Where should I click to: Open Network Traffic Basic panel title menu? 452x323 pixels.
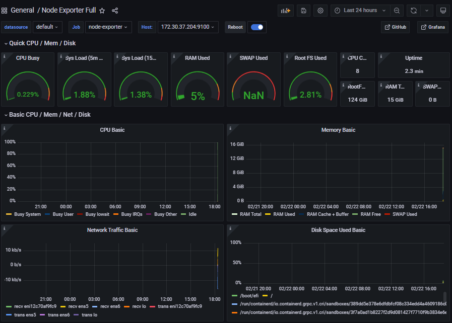[x=112, y=230]
